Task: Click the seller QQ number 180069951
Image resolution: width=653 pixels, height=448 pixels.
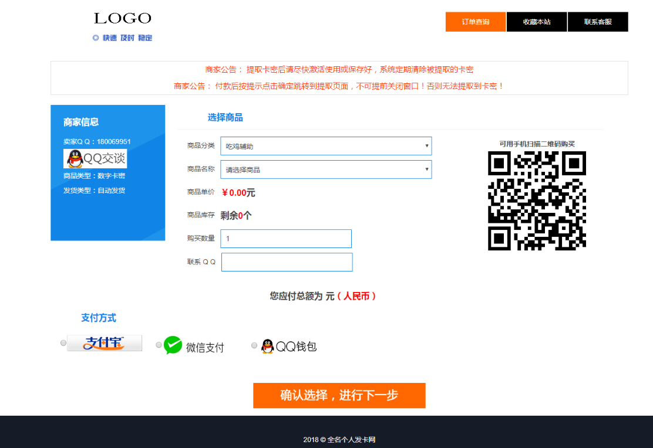Action: (114, 141)
